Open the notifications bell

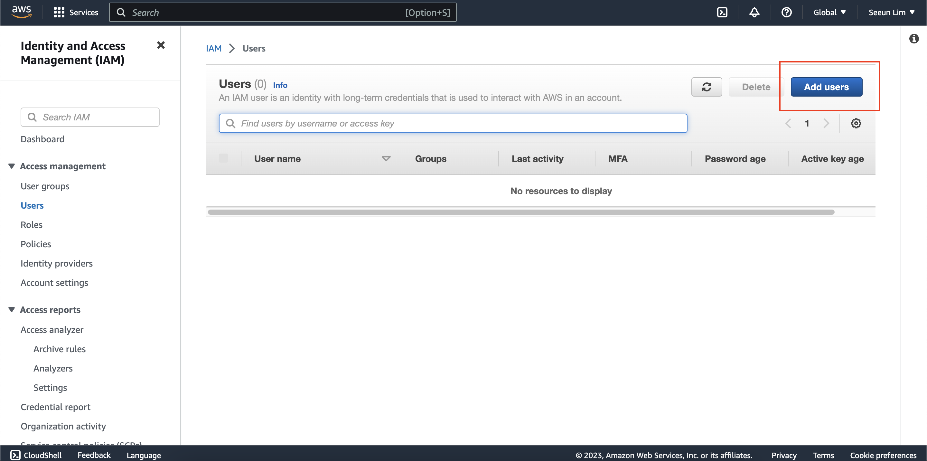754,12
